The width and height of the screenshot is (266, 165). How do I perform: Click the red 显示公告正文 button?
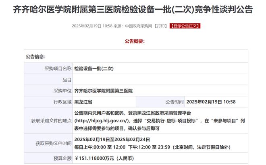point(185,26)
